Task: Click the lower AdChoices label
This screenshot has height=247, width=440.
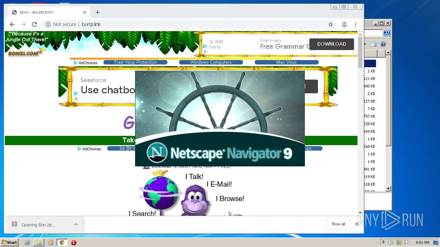Action: coord(89,149)
